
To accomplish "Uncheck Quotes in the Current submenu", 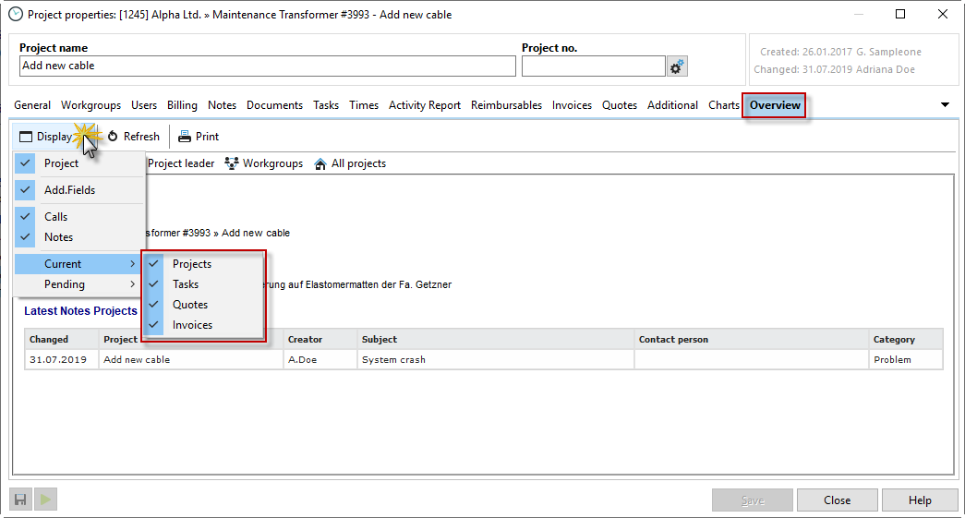I will pos(190,305).
